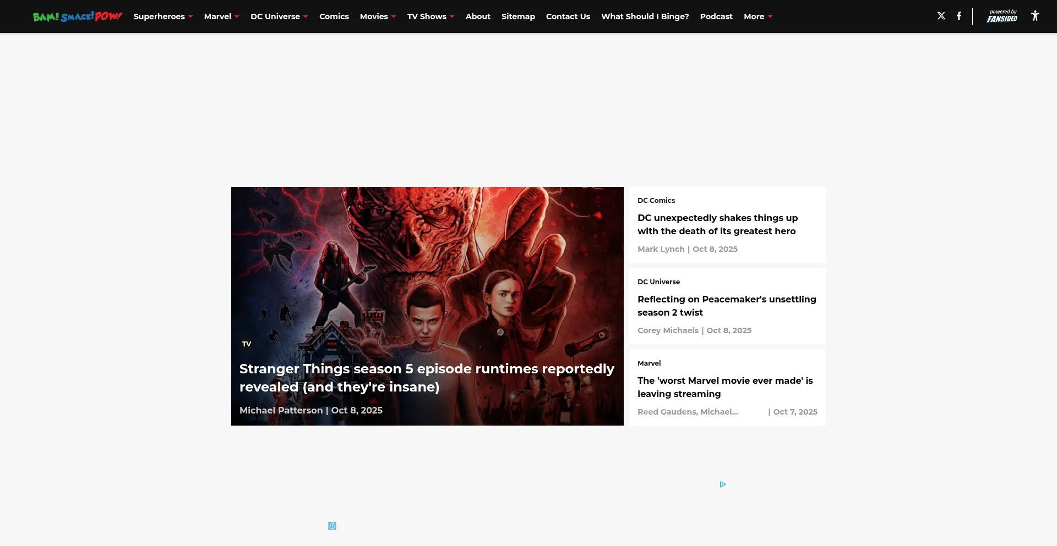Image resolution: width=1057 pixels, height=546 pixels.
Task: Open the Facebook social icon
Action: pyautogui.click(x=958, y=16)
